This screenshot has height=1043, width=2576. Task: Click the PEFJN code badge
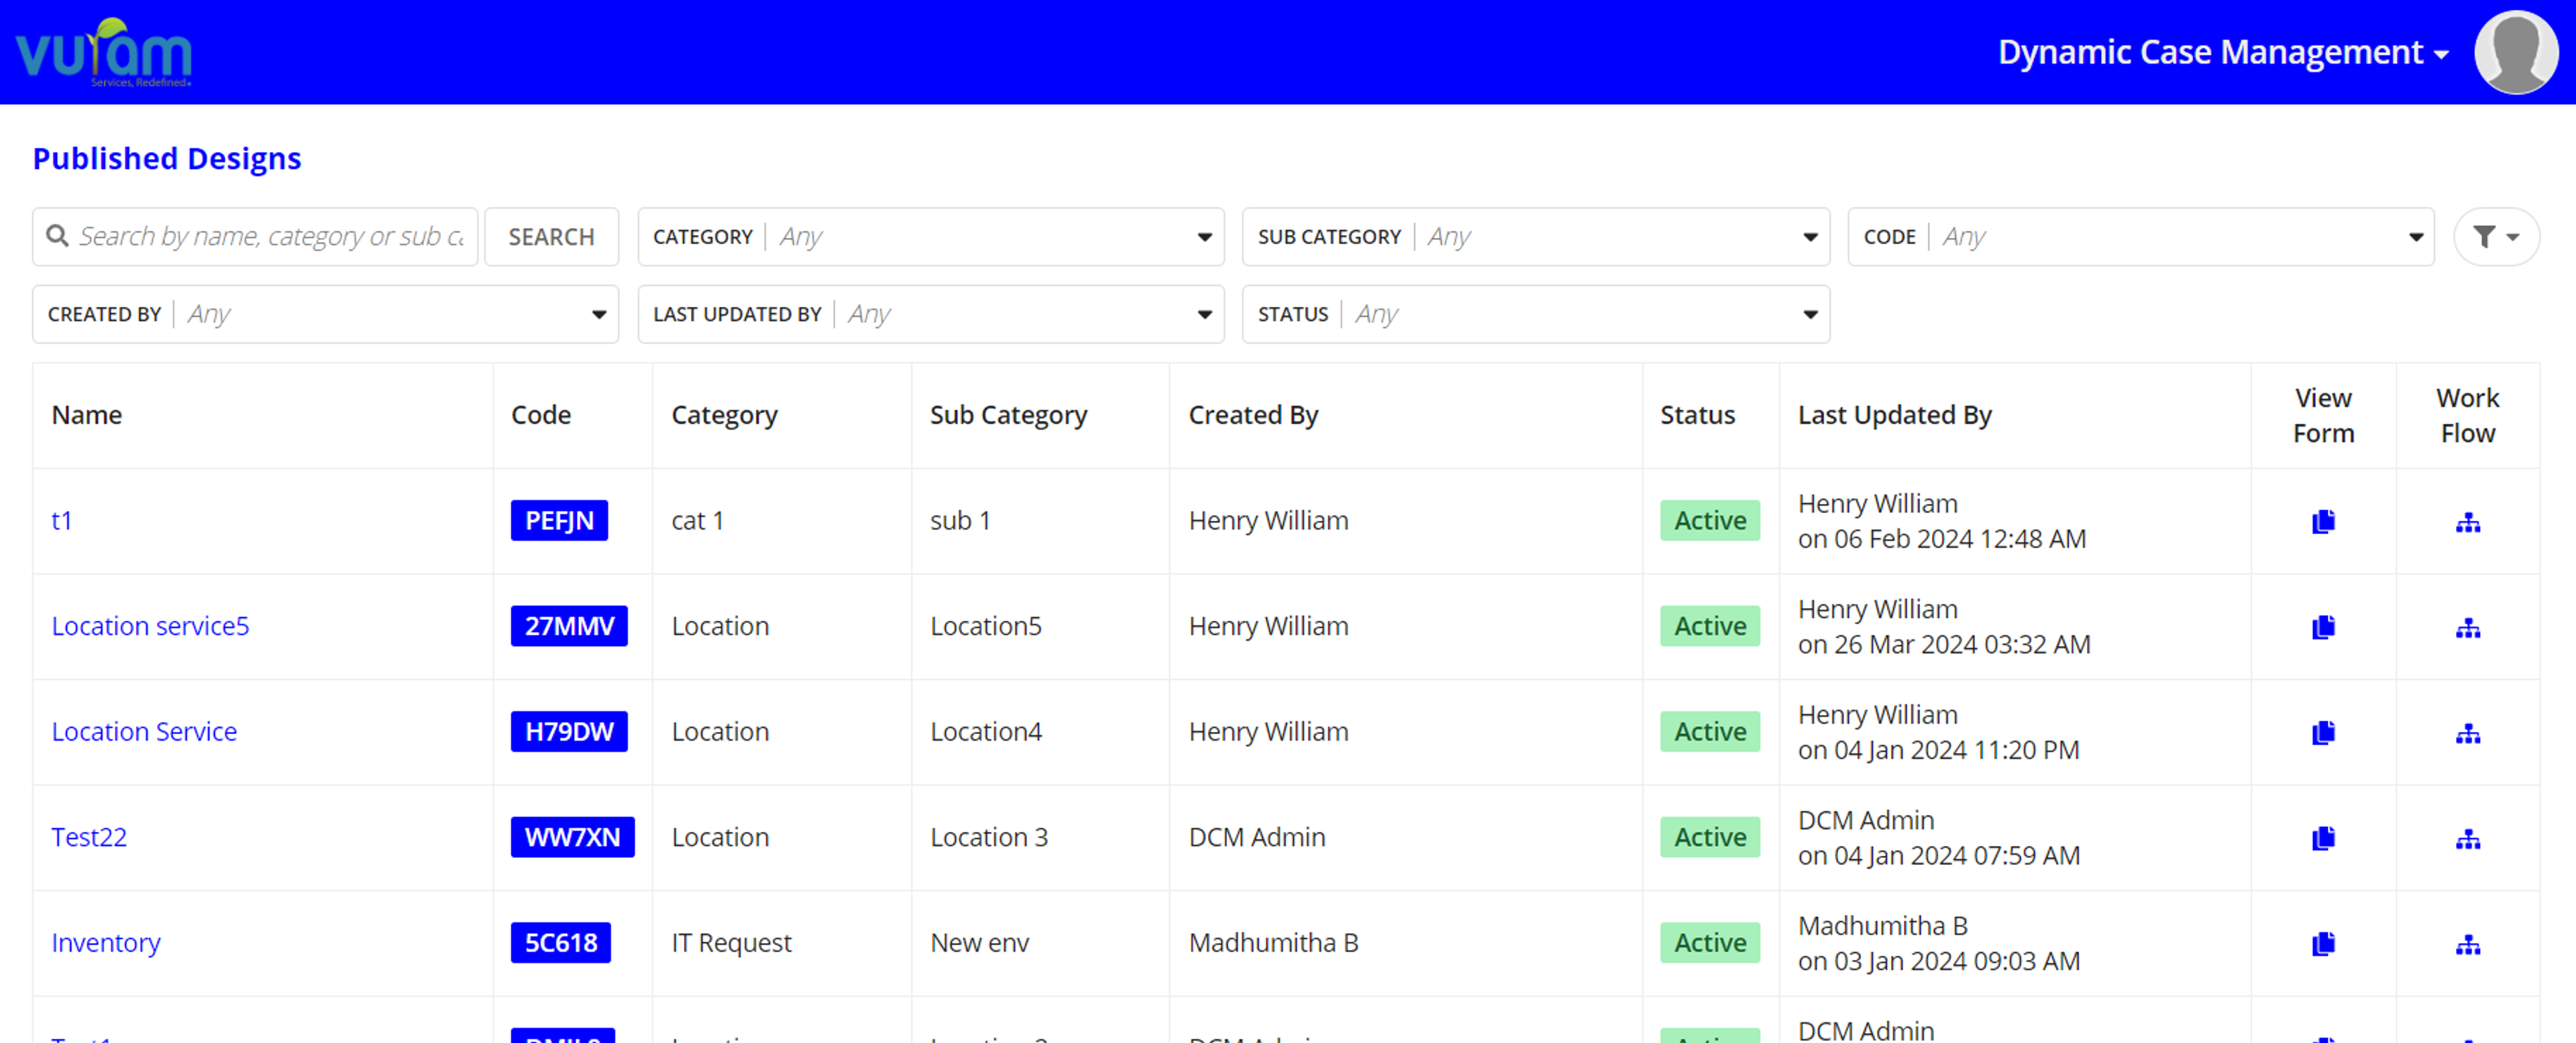click(x=559, y=521)
